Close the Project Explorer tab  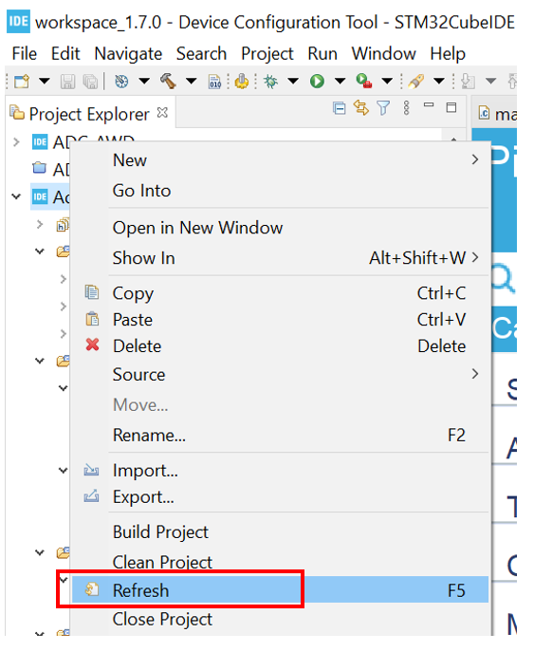coord(162,112)
